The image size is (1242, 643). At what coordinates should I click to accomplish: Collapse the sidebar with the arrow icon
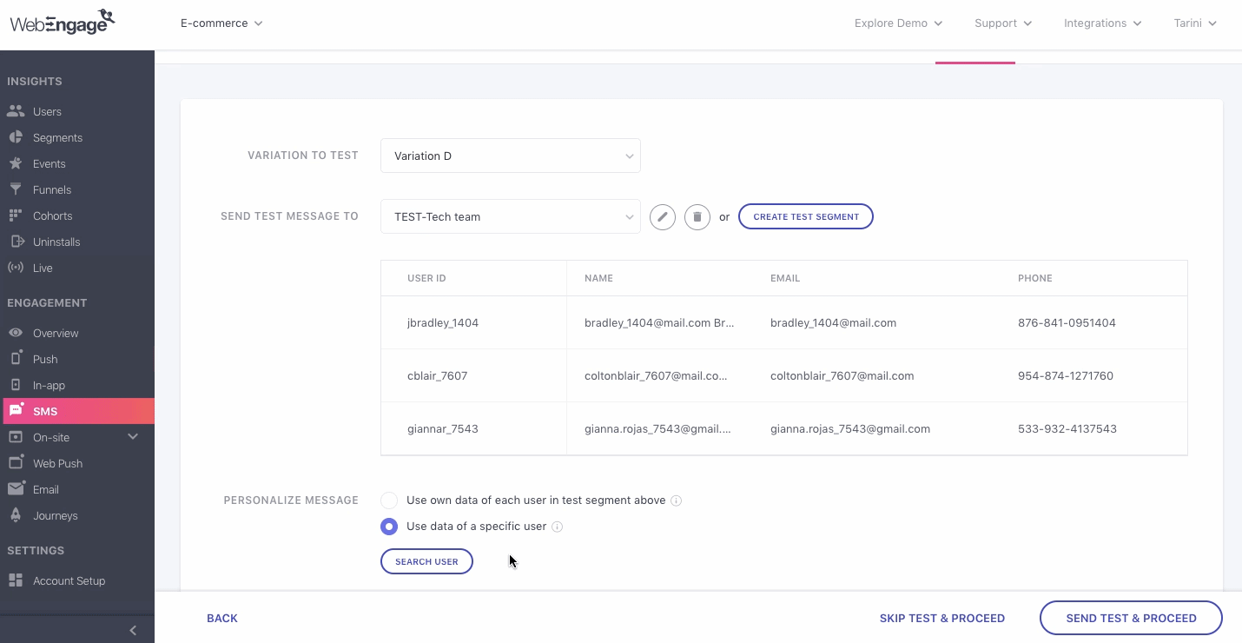pyautogui.click(x=133, y=630)
